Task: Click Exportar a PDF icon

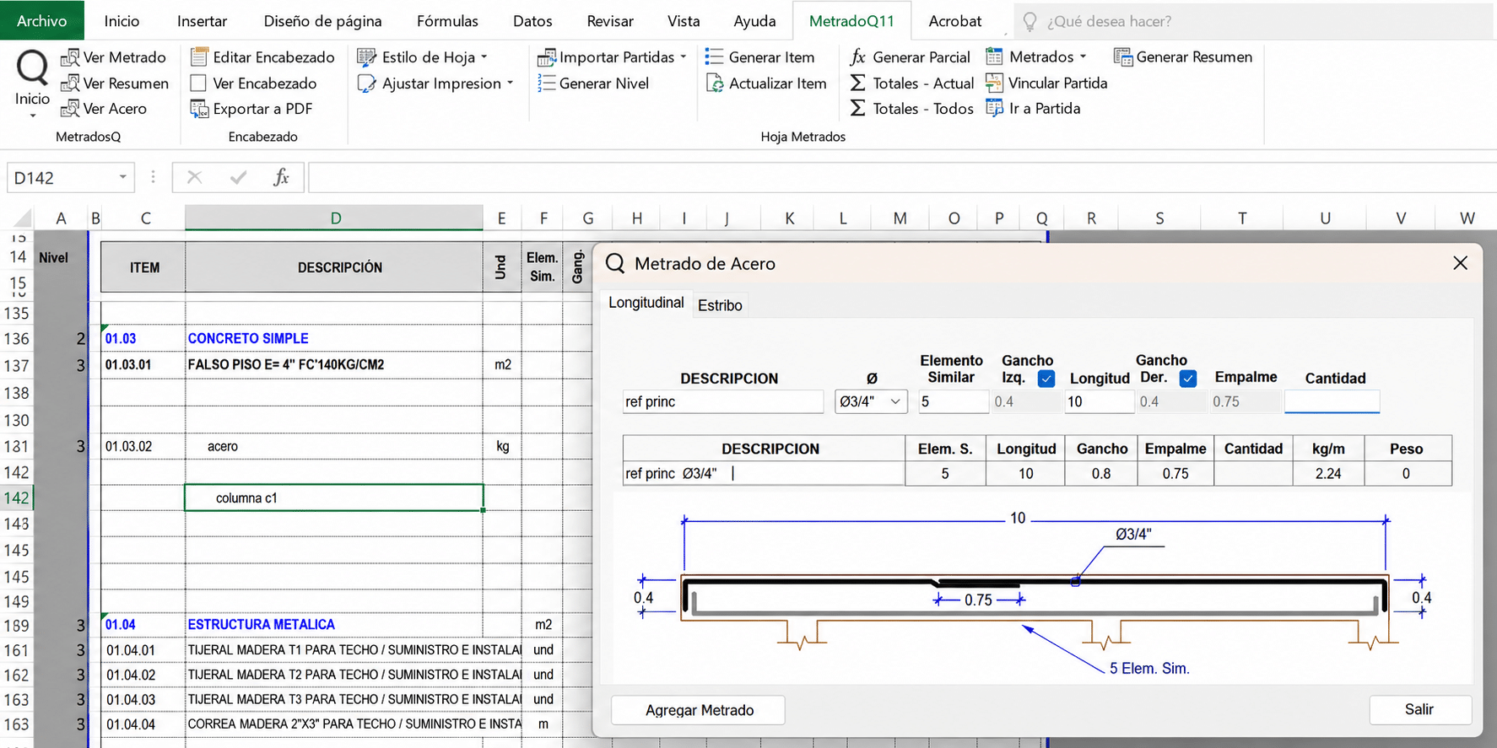Action: pyautogui.click(x=199, y=109)
